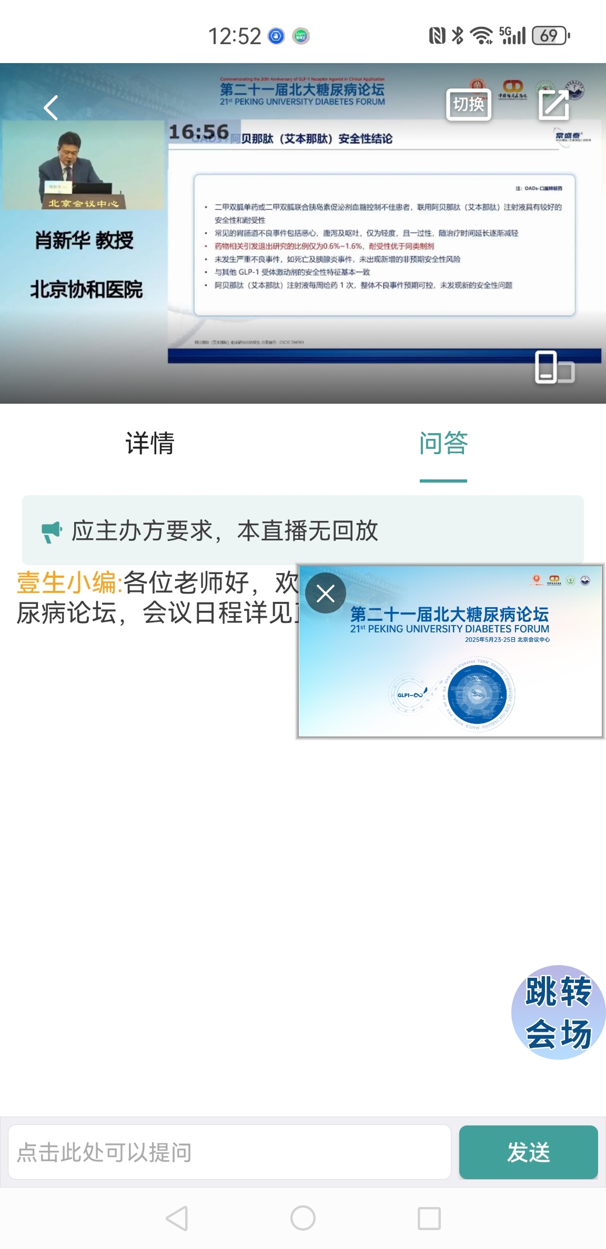Tap the Android back navigation button
This screenshot has width=606, height=1249.
[x=177, y=1218]
